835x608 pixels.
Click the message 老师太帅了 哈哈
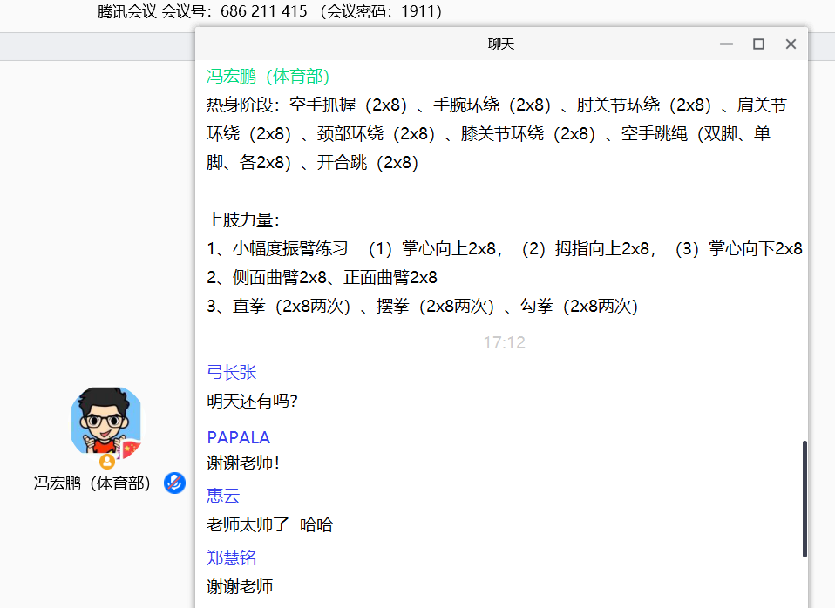coord(269,524)
